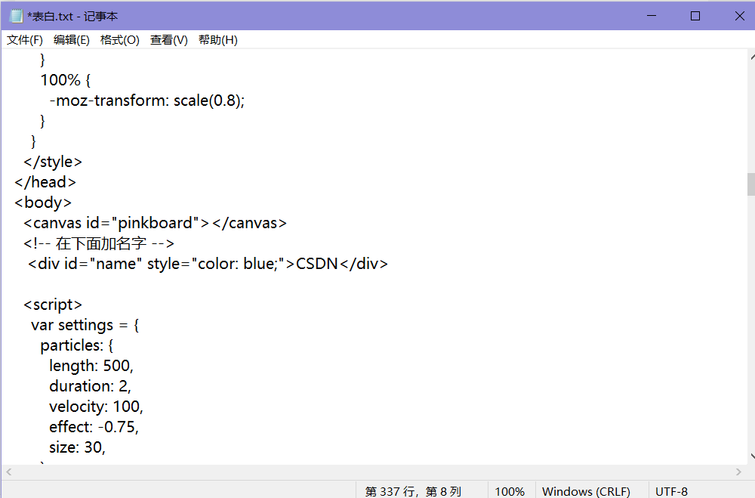Click the vertical scrollbar thumb
This screenshot has height=498, width=755.
pos(750,184)
